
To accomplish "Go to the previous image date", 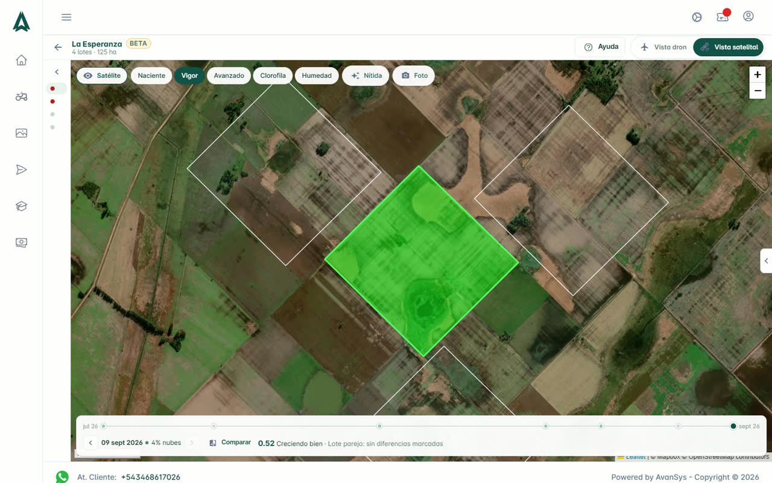I will pos(90,443).
